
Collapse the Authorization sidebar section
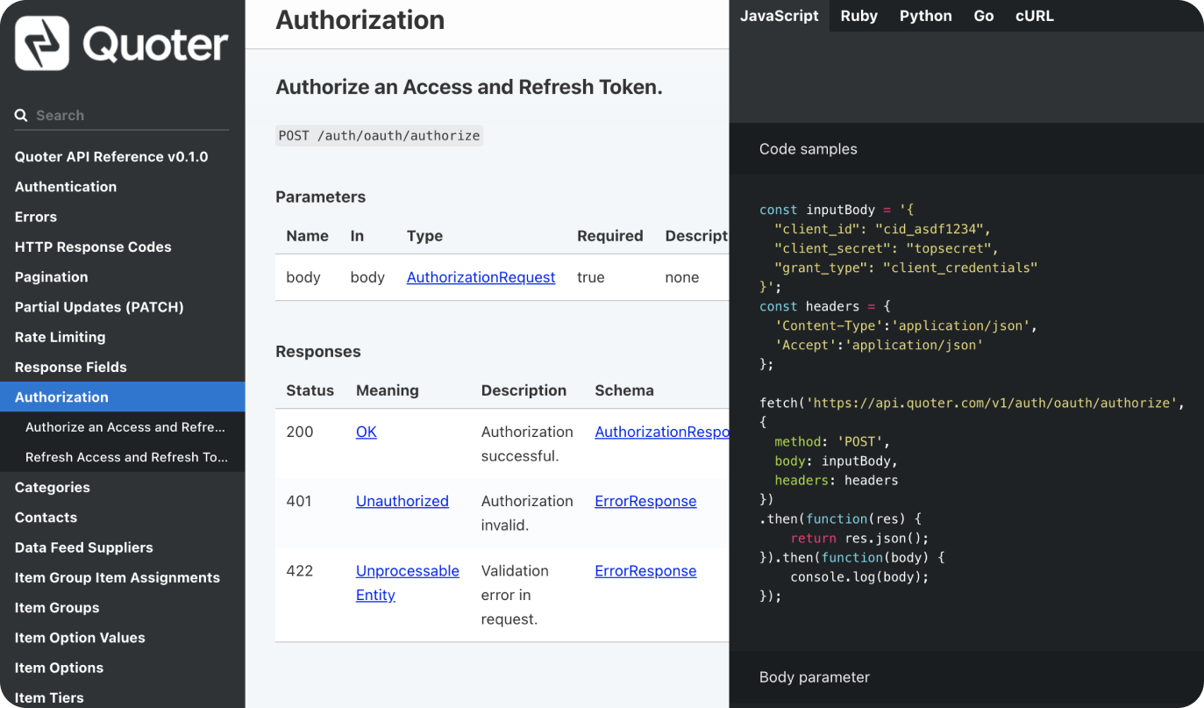point(61,397)
